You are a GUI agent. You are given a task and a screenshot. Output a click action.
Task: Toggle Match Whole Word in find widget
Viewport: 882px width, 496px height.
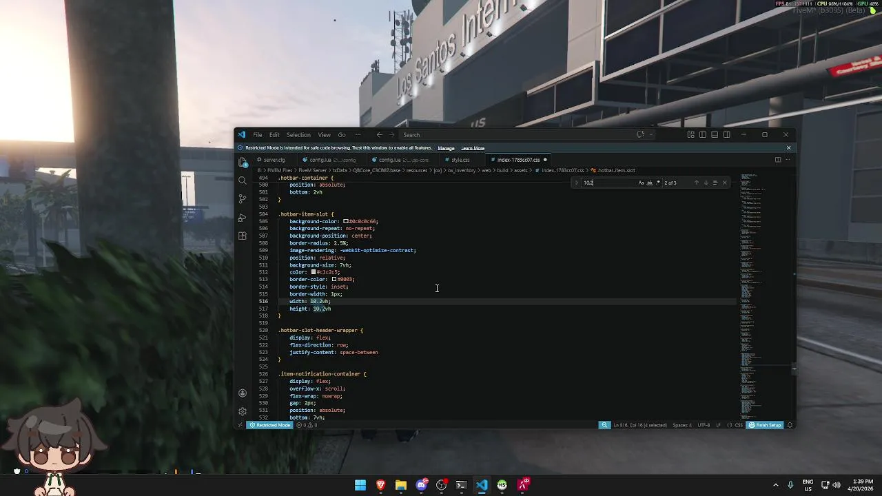649,183
